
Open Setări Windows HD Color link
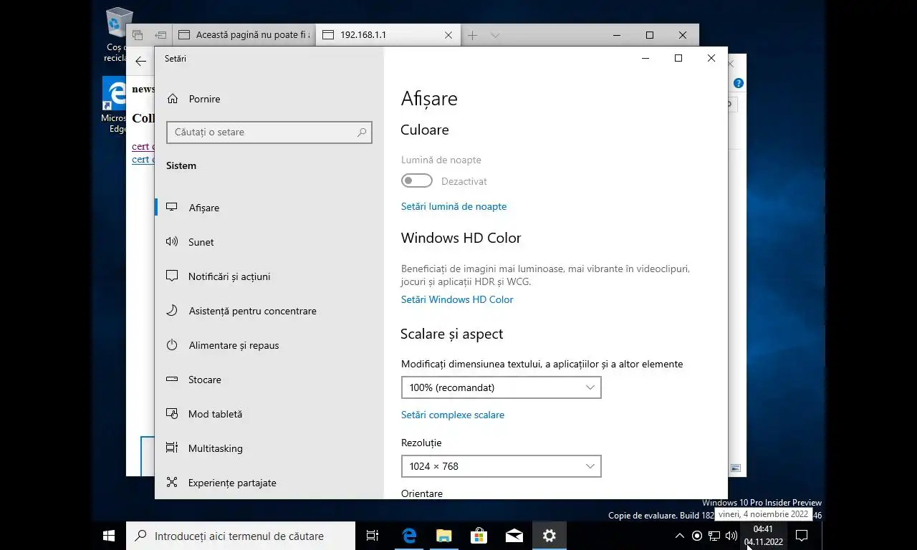point(457,299)
